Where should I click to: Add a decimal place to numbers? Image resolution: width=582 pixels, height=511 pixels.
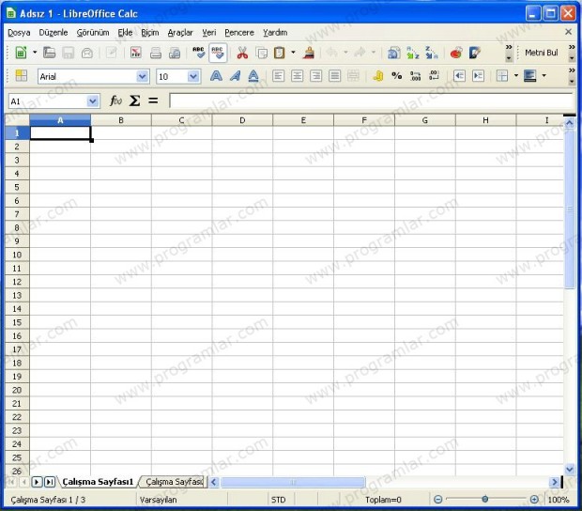click(415, 76)
